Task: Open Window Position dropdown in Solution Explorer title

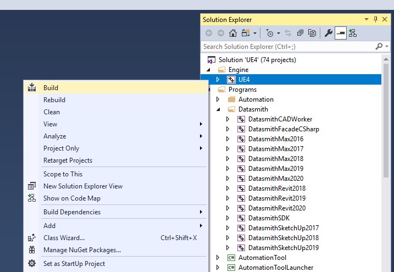Action: 367,19
